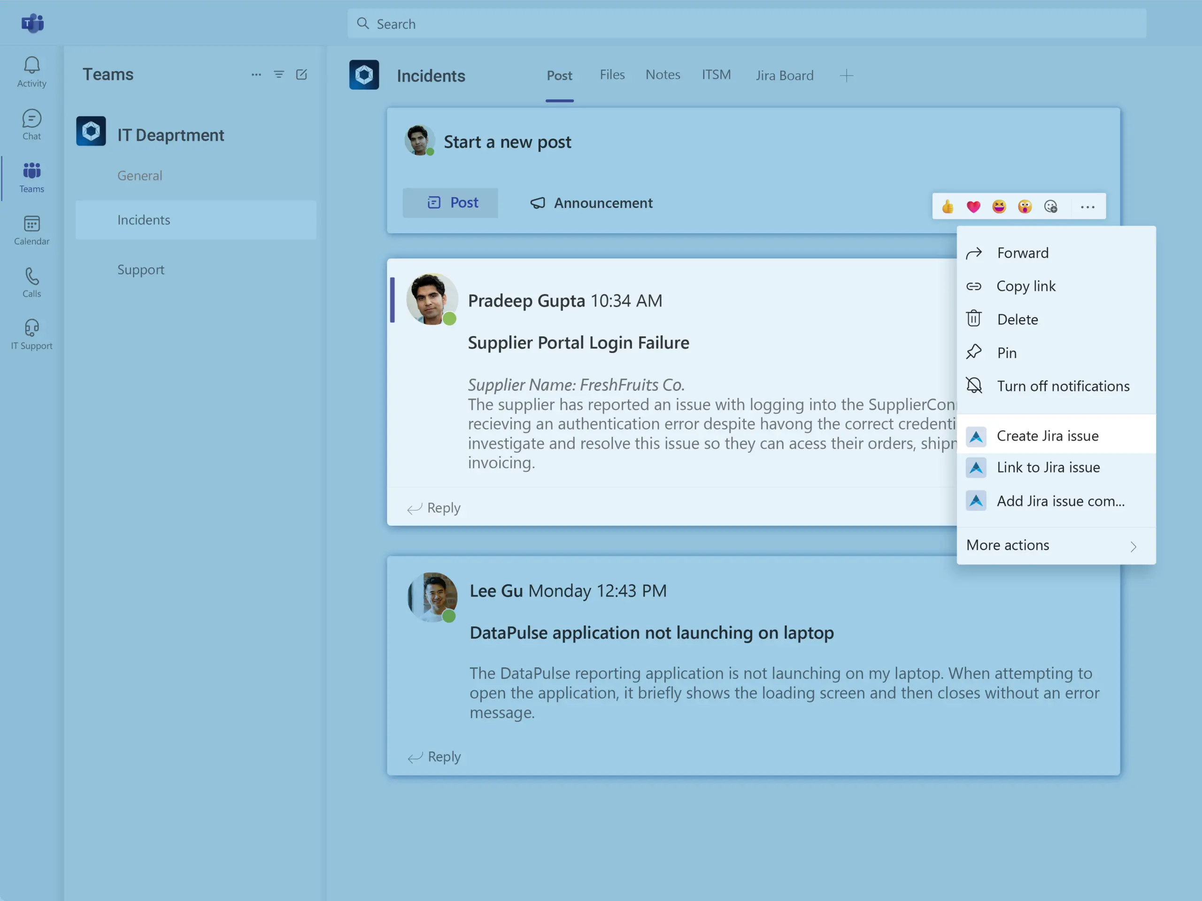1202x901 pixels.
Task: Click the name Lee Gu
Action: click(496, 591)
